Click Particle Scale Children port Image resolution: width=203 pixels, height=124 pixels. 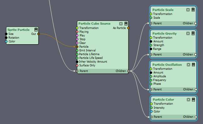195,23
